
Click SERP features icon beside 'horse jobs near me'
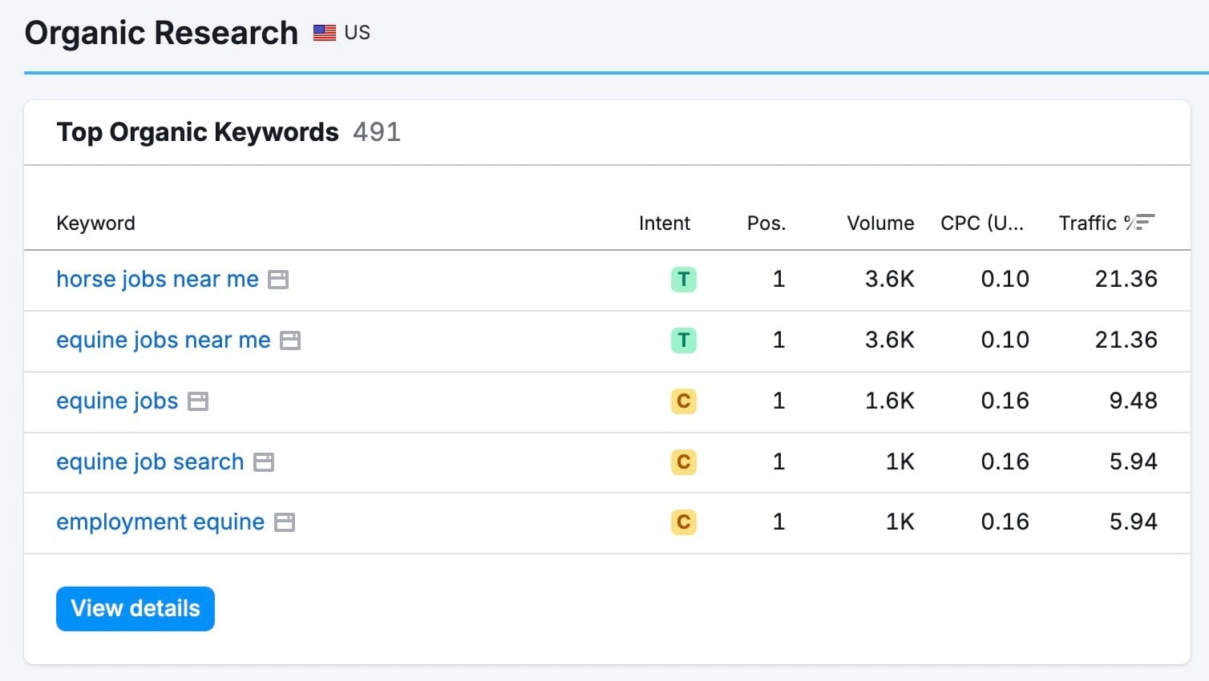click(278, 280)
